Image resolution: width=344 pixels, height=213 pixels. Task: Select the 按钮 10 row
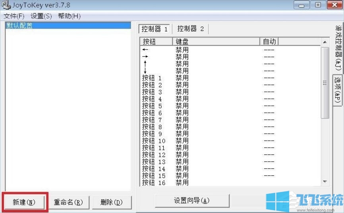point(154,141)
